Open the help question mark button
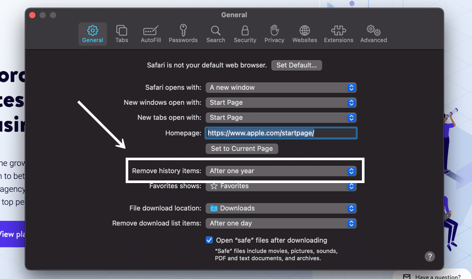Viewport: 472px width, 279px height. pos(429,256)
